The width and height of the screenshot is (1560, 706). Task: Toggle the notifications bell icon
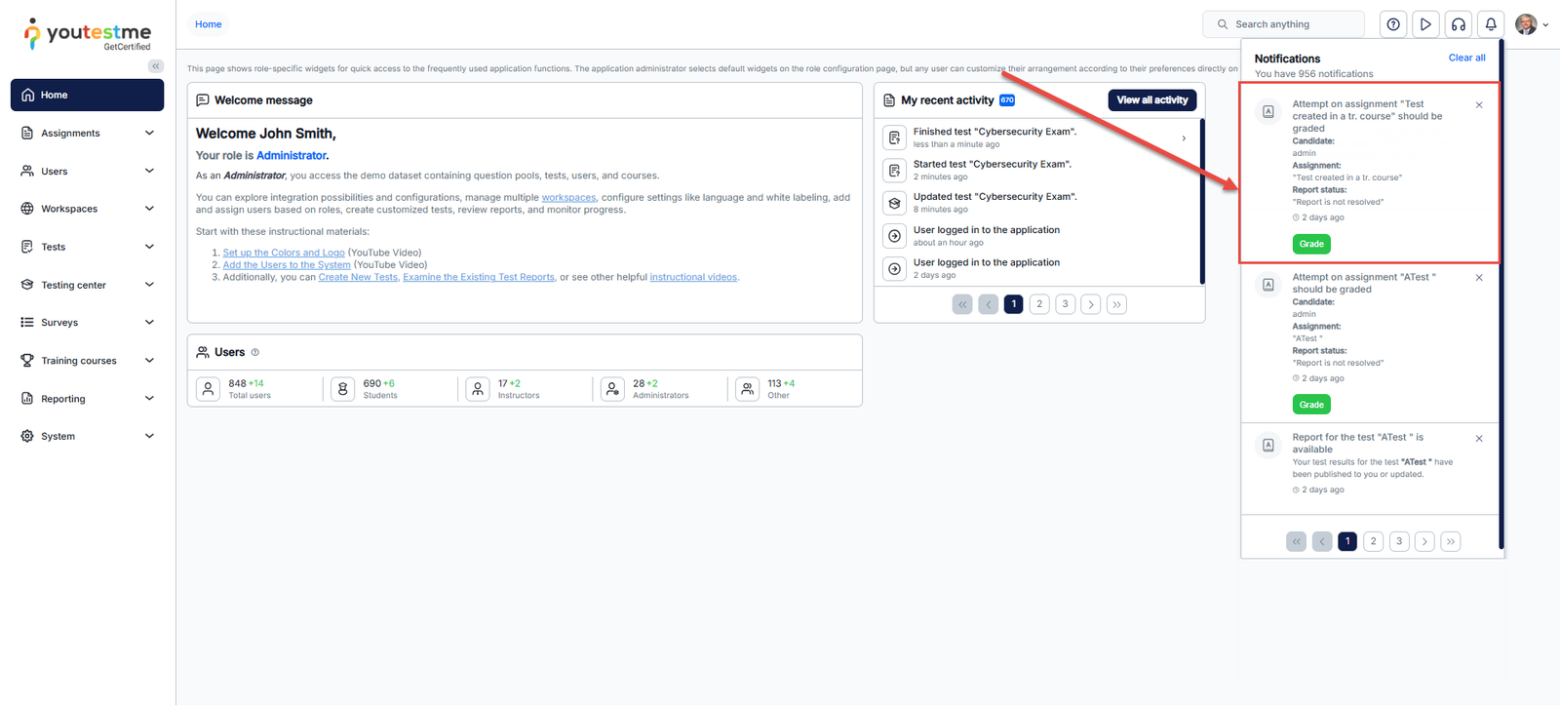tap(1491, 24)
